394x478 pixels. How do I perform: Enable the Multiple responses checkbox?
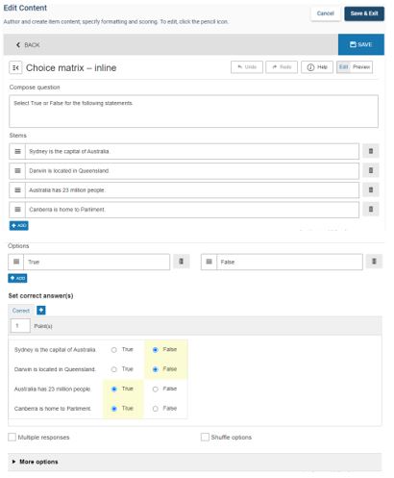click(12, 437)
